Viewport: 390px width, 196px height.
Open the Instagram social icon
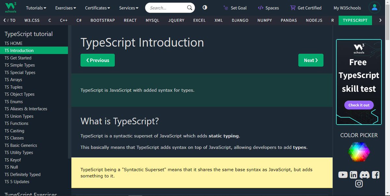point(359,184)
